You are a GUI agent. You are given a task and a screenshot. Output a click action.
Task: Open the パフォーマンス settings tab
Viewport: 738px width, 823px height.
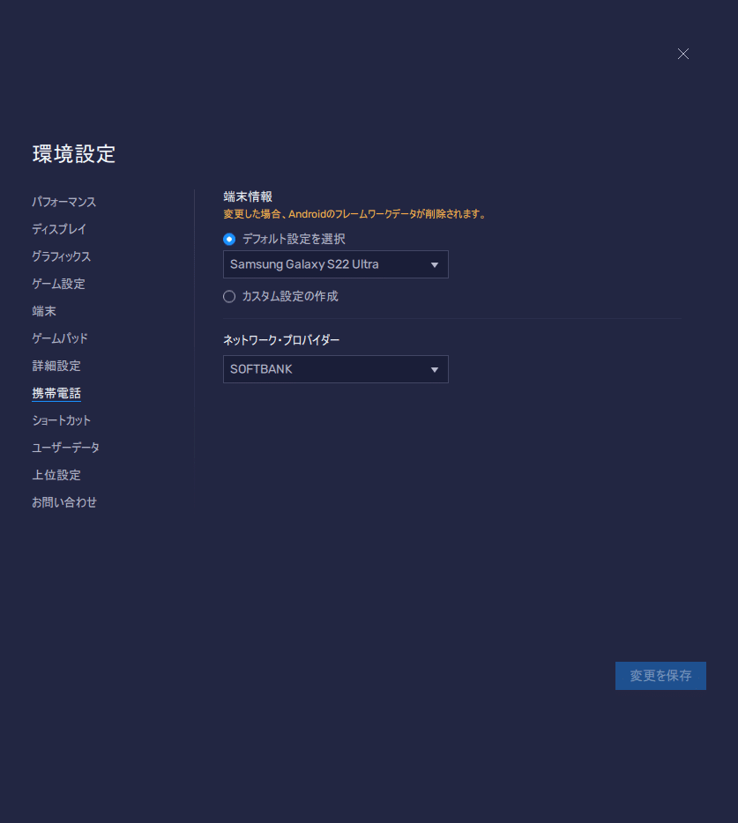[x=64, y=202]
